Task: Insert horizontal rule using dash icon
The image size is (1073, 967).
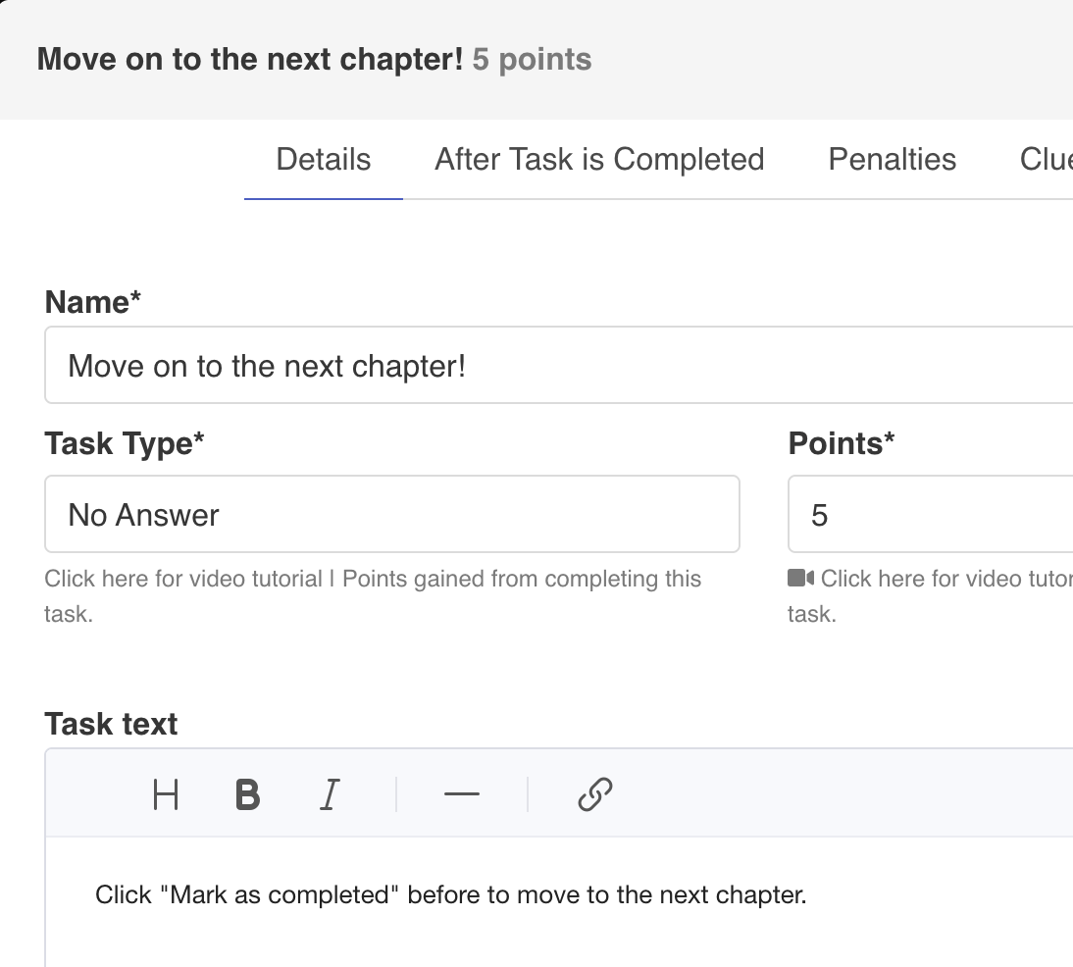Action: 462,794
